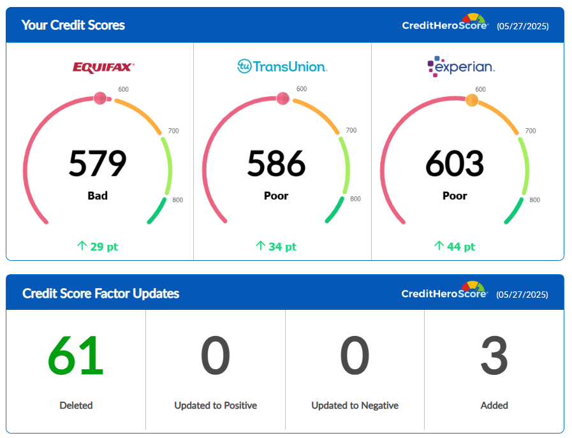The height and width of the screenshot is (438, 572).
Task: Click the Experian logo
Action: [461, 66]
